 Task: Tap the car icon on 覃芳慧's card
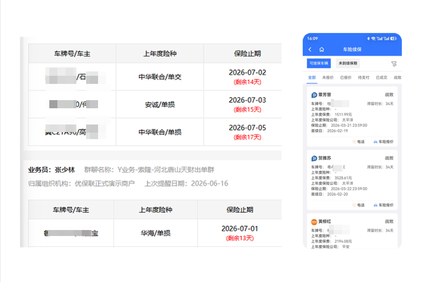tap(375, 142)
